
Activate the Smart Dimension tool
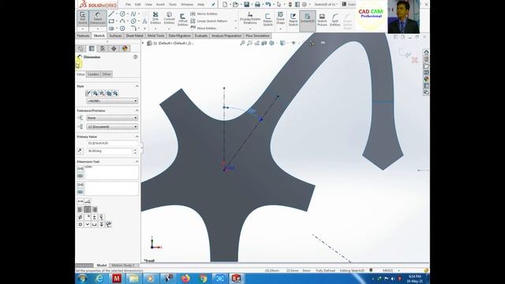98,18
